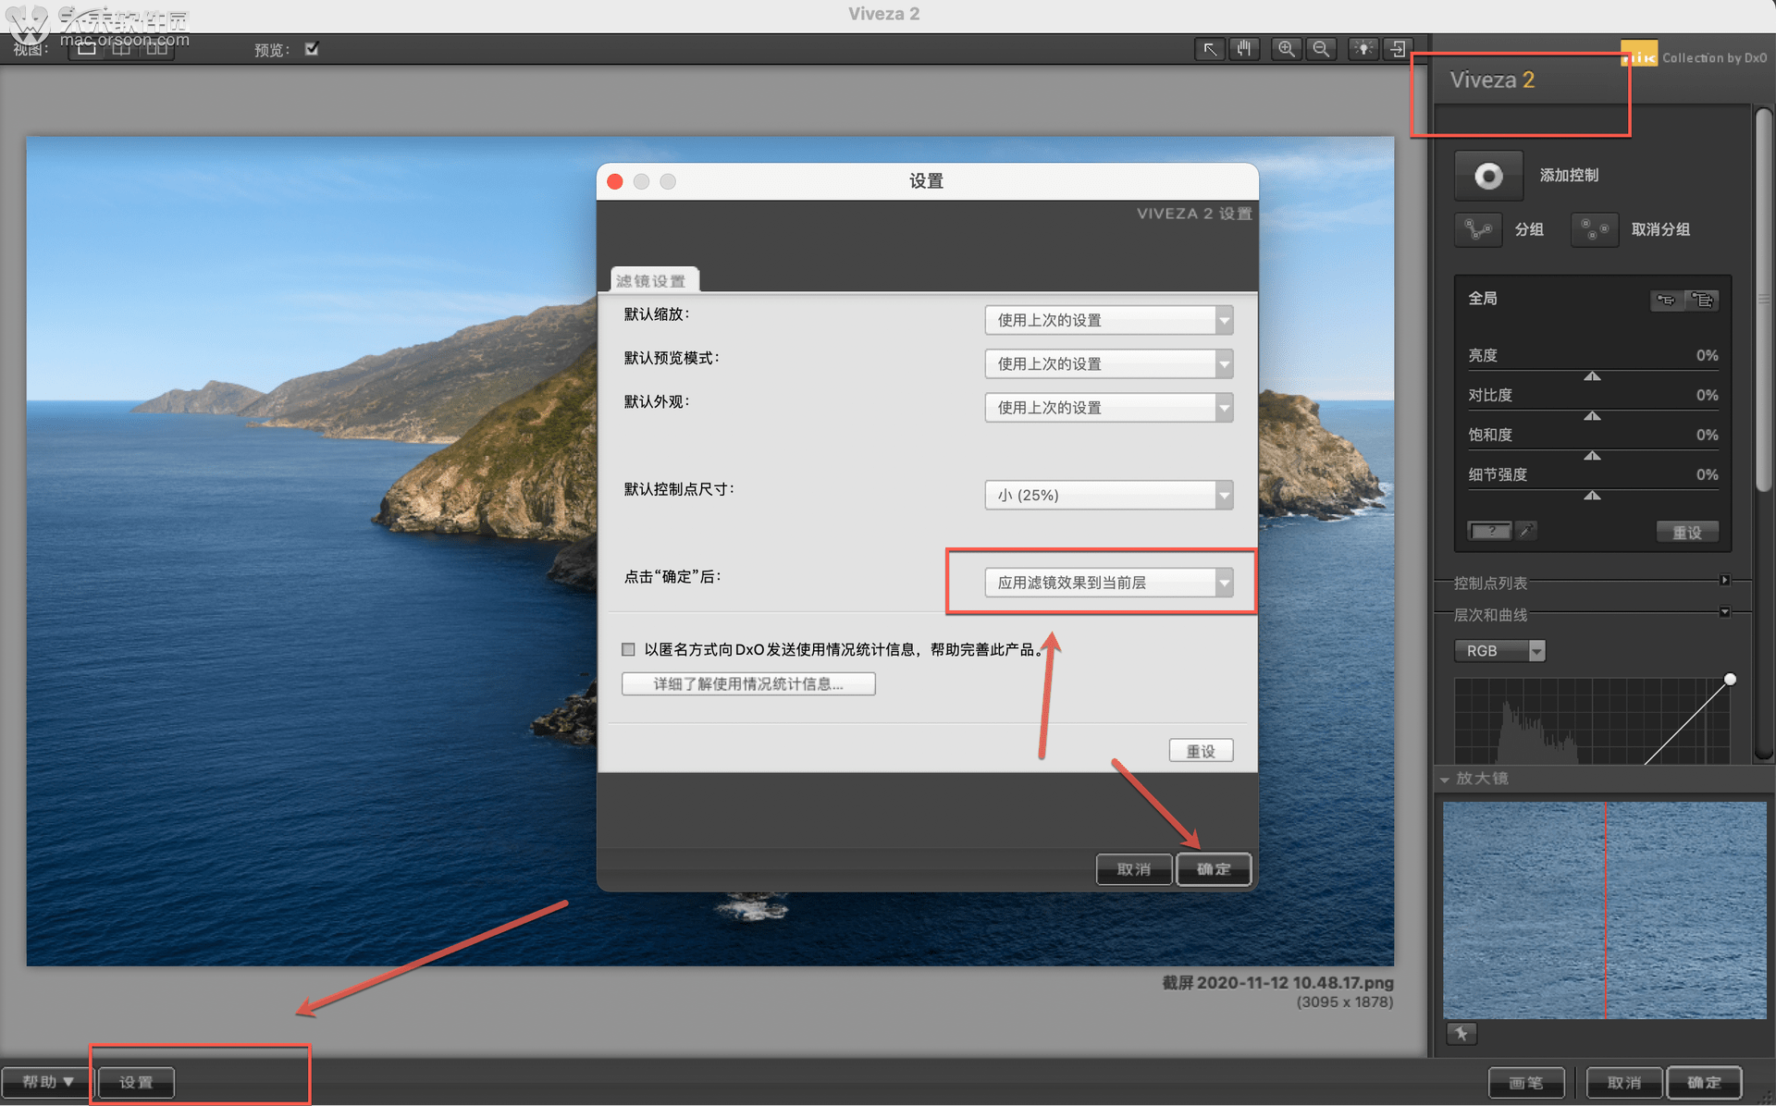This screenshot has height=1106, width=1776.
Task: Click the 细节强度 structure slider handle
Action: 1592,496
